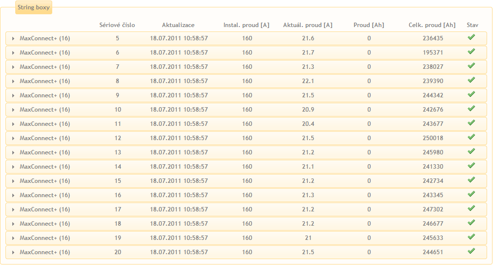Click the Celk. proud [Ah] column header
493x265 pixels.
click(432, 25)
